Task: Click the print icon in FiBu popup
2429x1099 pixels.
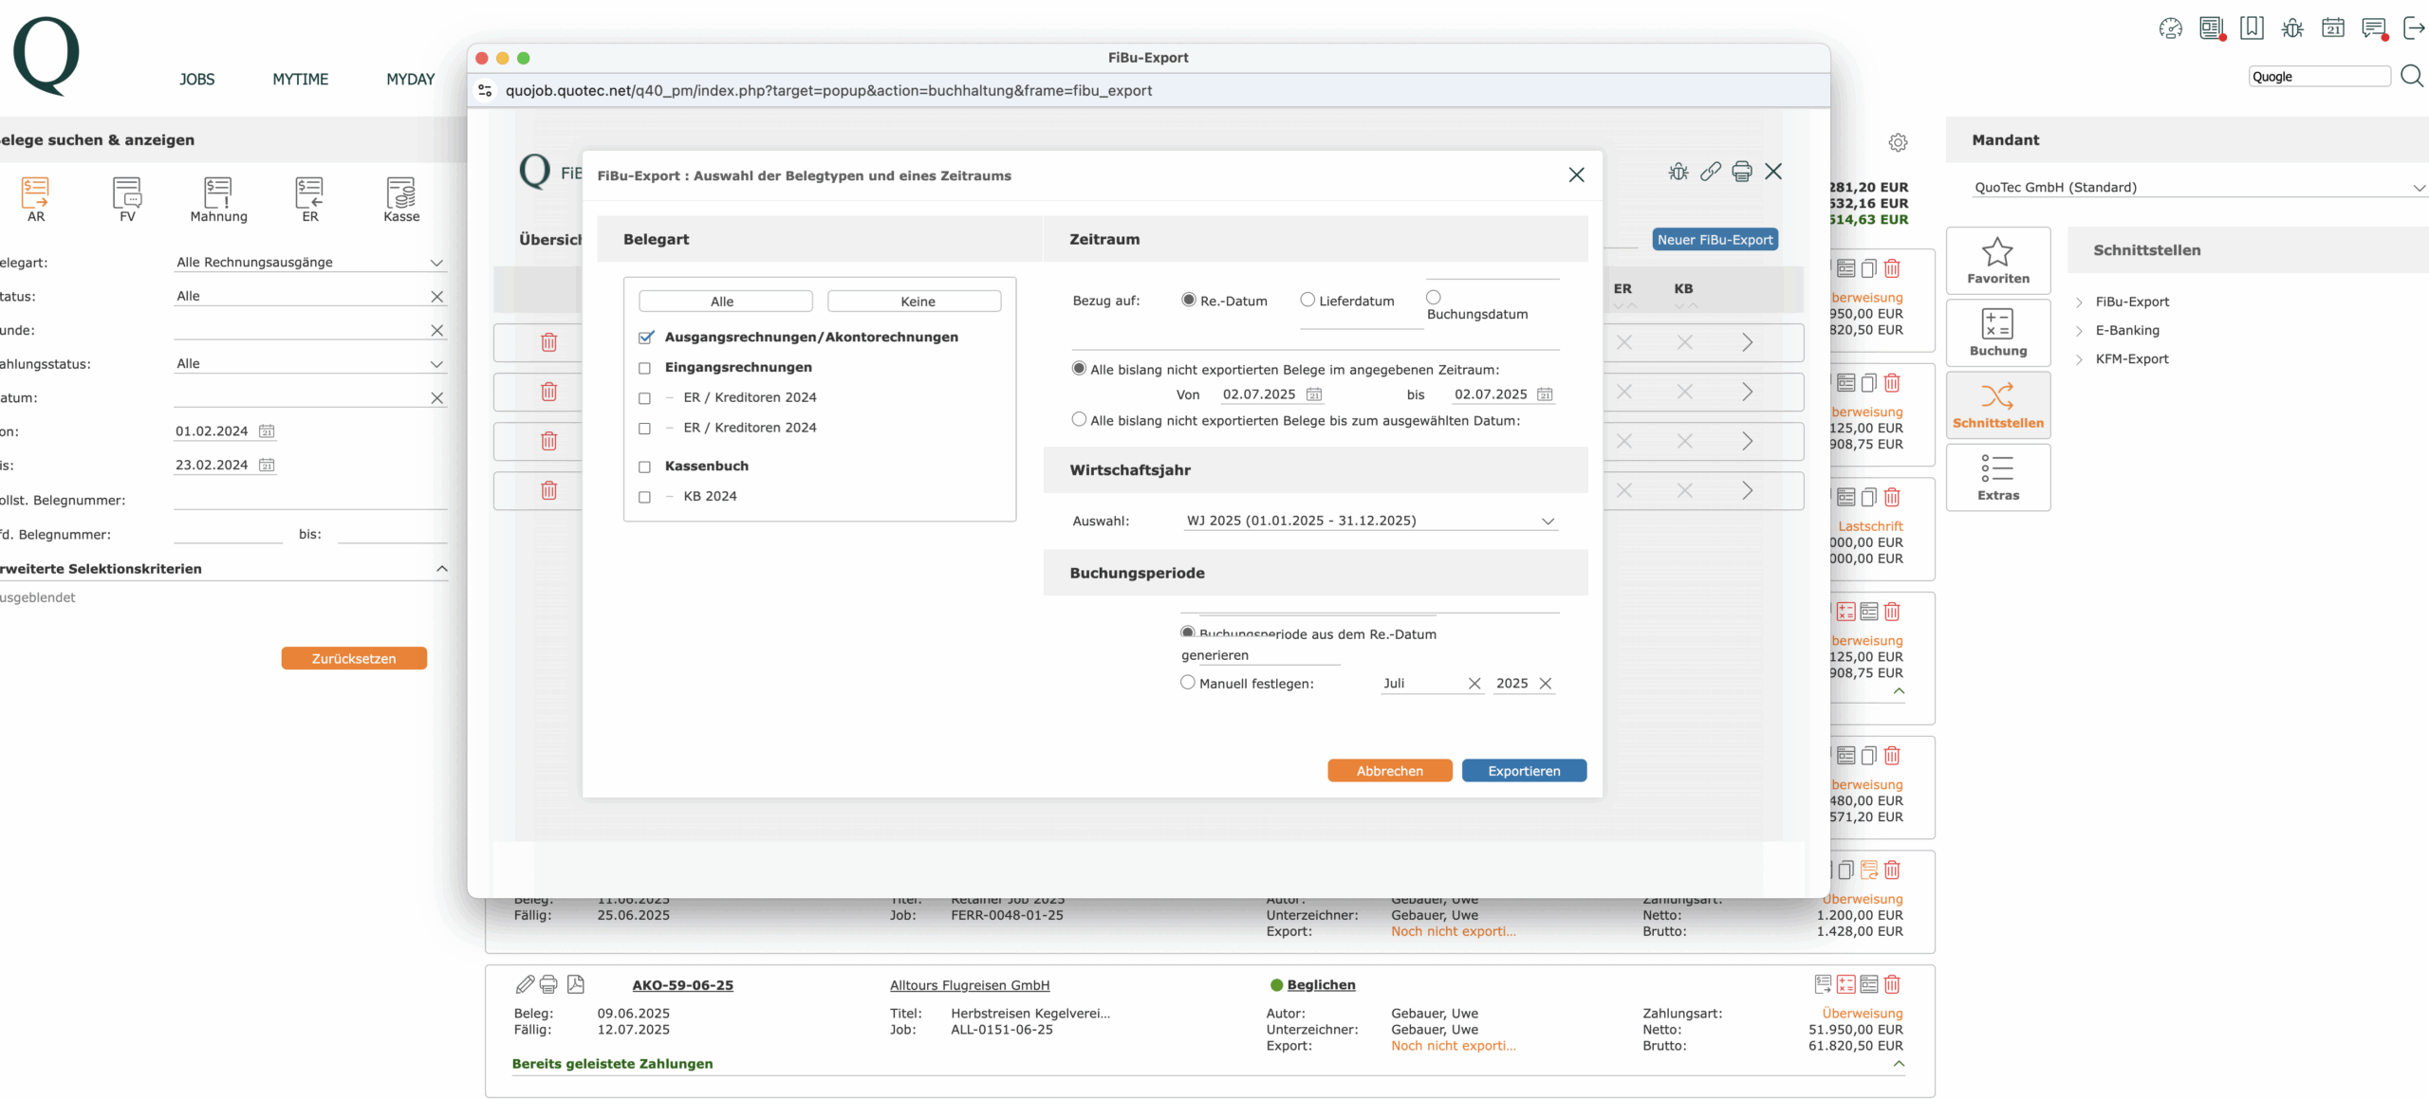Action: (x=1741, y=172)
